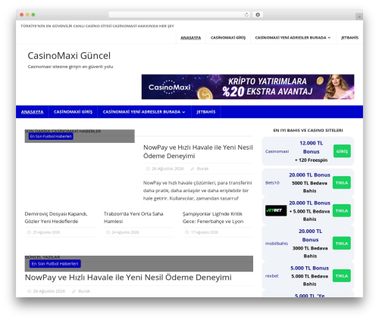Click the Tıkla button for rexbet
Viewport: 379px width, 320px height.
point(342,275)
